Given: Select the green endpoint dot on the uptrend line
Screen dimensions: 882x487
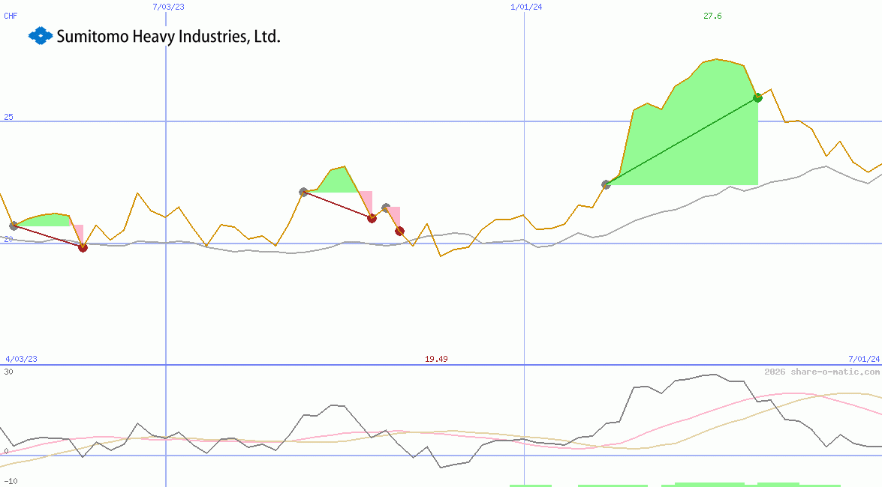Looking at the screenshot, I should [757, 97].
